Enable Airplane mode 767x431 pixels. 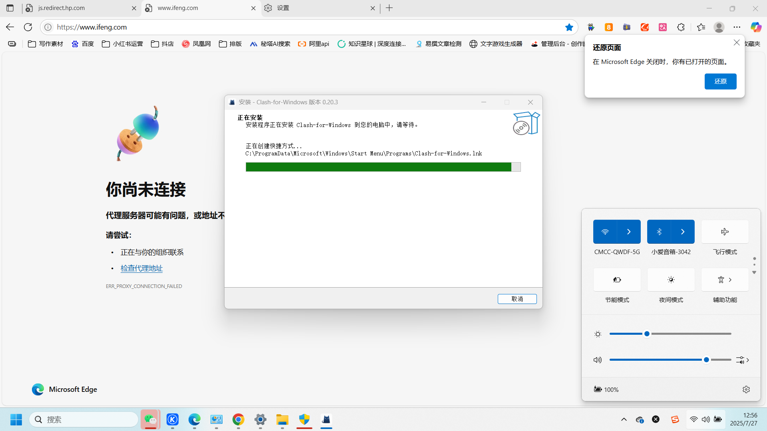click(x=725, y=232)
